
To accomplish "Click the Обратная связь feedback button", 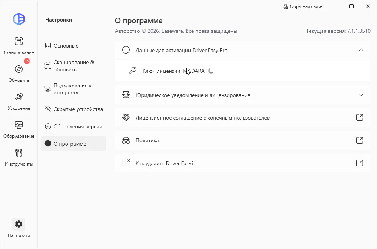I will [x=303, y=6].
